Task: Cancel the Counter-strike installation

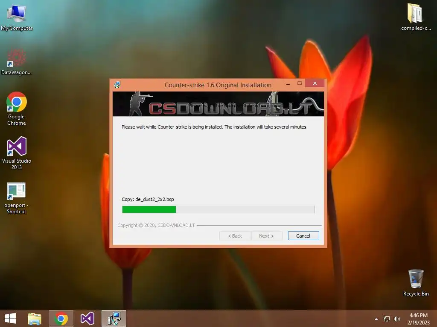Action: [x=303, y=236]
